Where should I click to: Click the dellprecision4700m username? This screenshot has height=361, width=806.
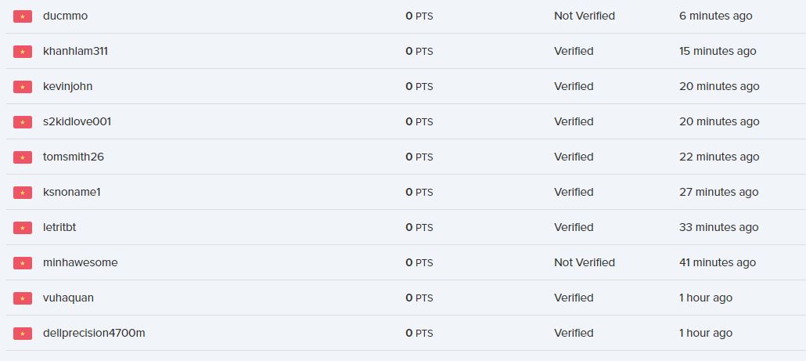point(94,333)
